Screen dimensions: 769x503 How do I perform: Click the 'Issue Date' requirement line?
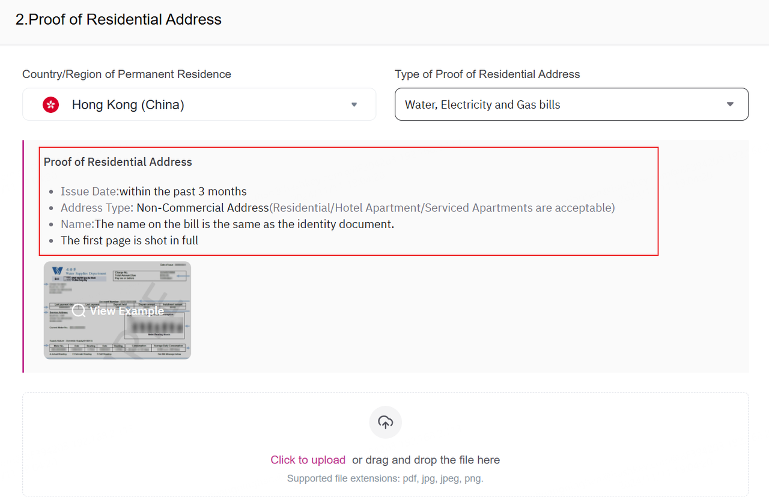(154, 191)
